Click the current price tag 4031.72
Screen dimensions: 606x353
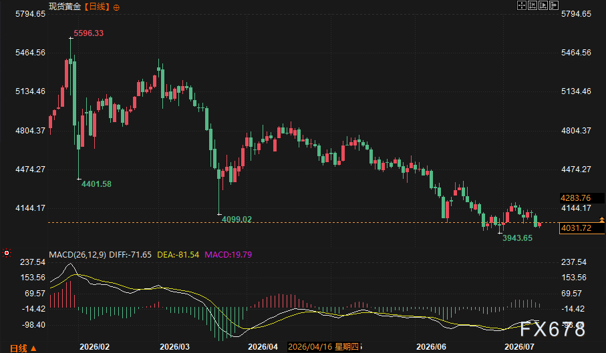(x=582, y=228)
